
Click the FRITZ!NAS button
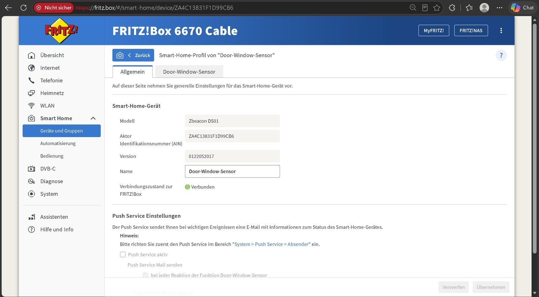tap(471, 31)
